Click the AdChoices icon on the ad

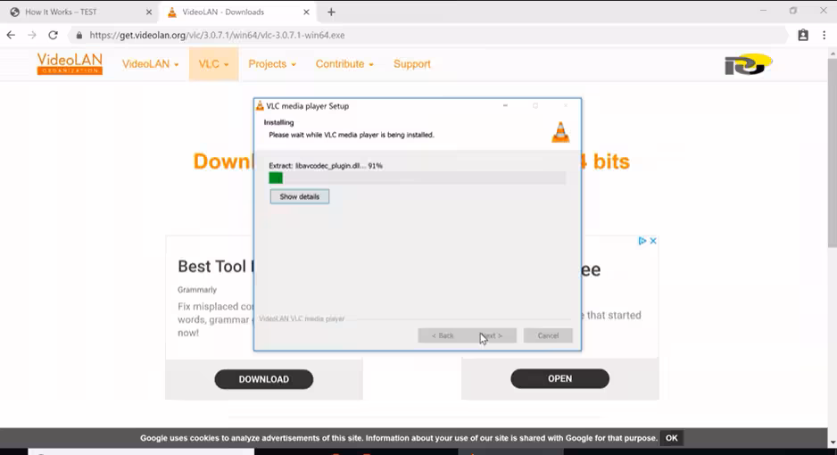pos(642,241)
